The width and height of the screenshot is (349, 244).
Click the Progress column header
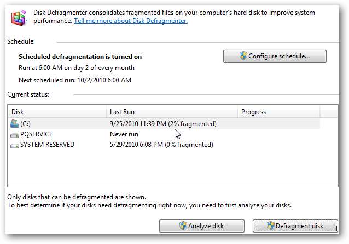tap(278, 112)
